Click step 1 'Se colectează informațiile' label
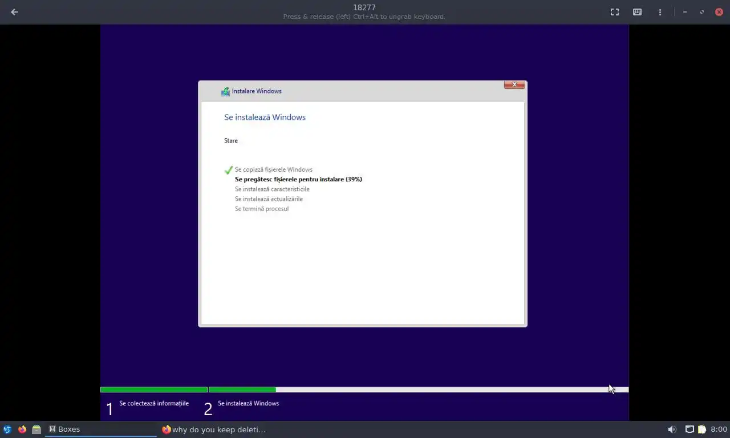The width and height of the screenshot is (730, 438). [154, 403]
